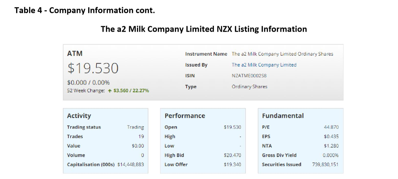Screen dimensions: 398x179
Task: Click the Type value Ordinary Shares
Action: click(x=249, y=87)
